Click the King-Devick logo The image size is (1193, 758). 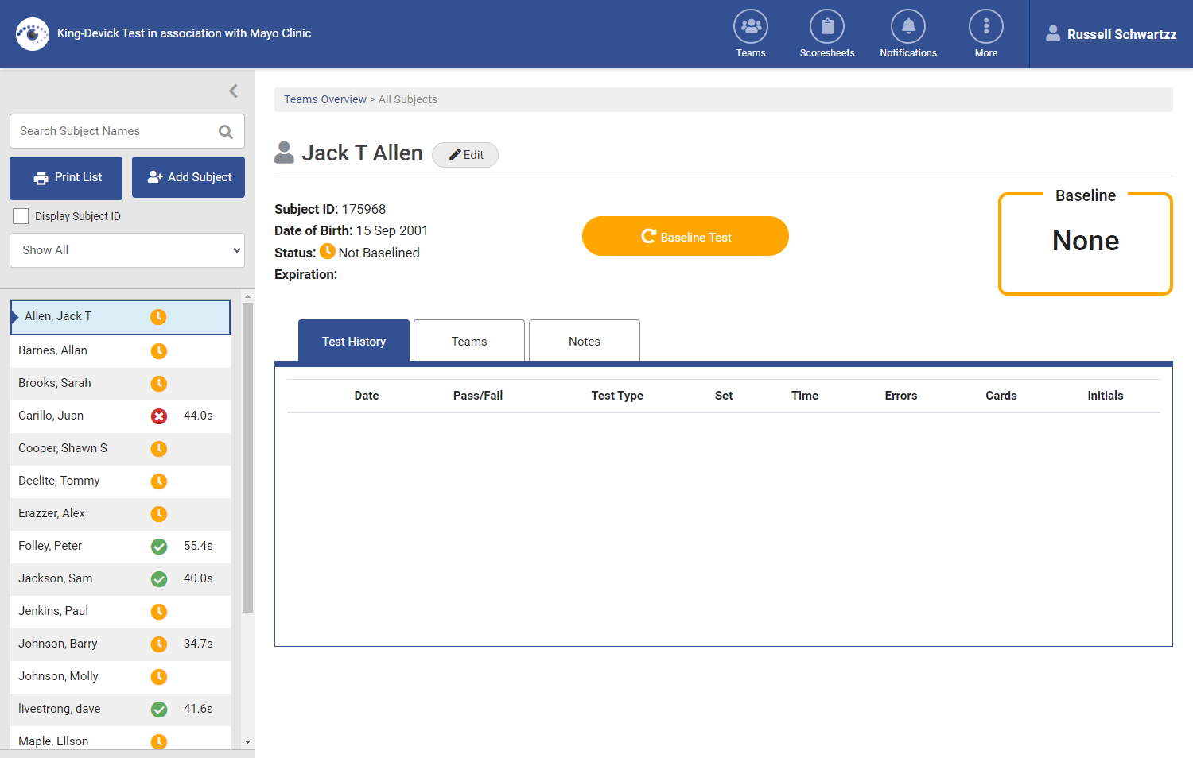tap(32, 33)
